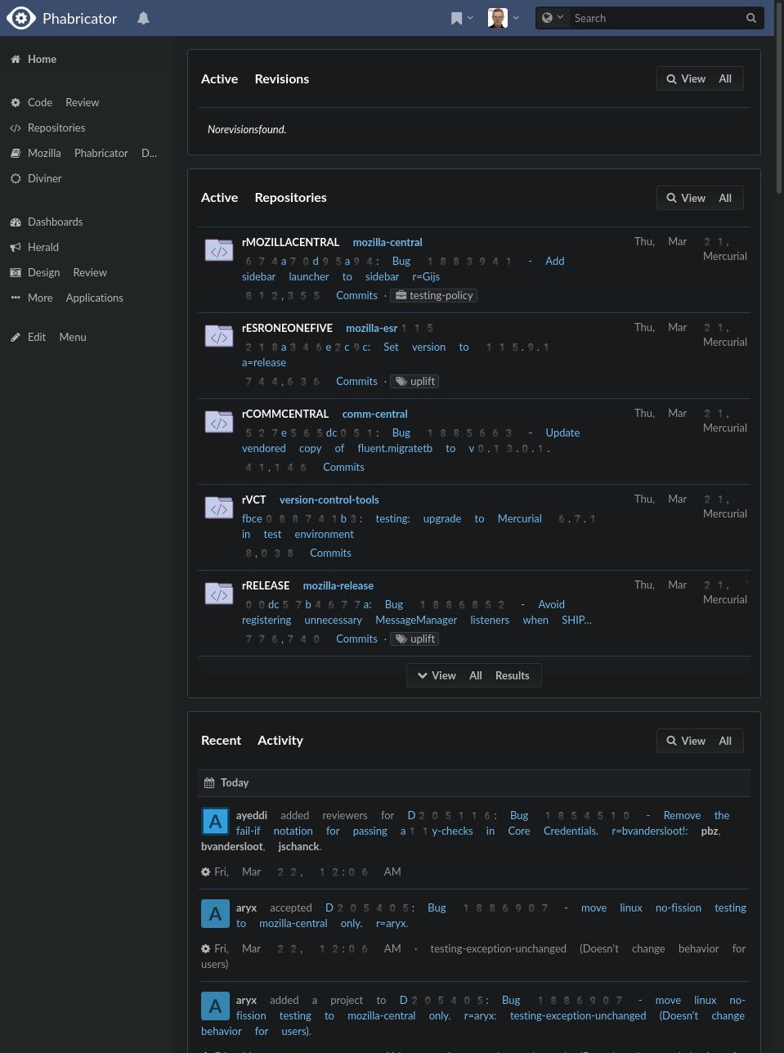
Task: Open Repositories from sidebar
Action: click(x=86, y=128)
